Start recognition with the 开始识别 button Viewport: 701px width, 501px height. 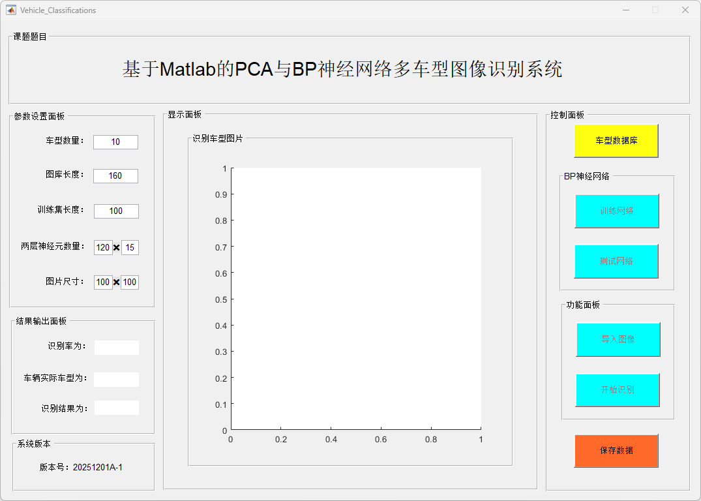tap(618, 390)
